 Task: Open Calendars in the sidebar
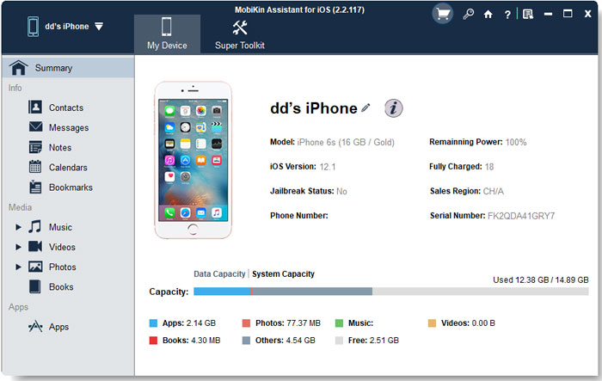point(68,168)
